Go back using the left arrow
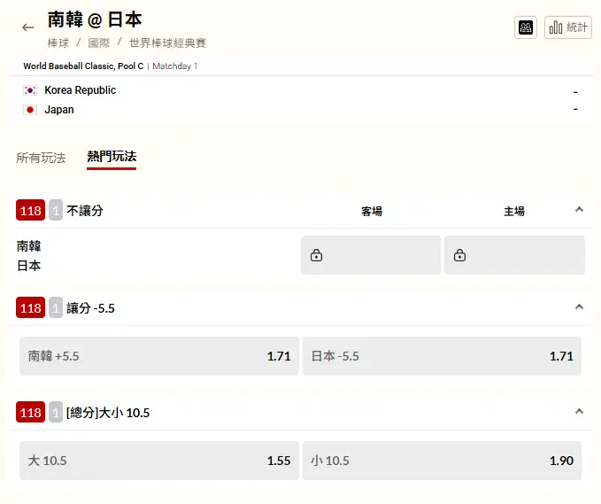 point(28,27)
